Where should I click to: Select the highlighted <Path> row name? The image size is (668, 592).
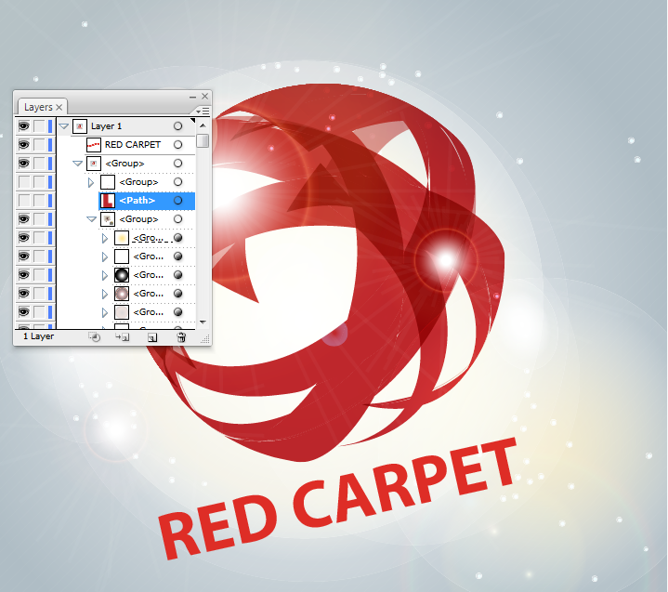pyautogui.click(x=138, y=201)
